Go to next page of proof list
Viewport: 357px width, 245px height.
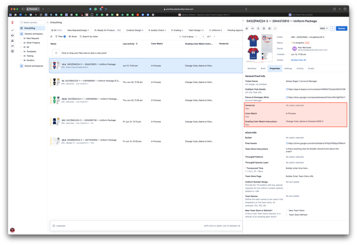pos(215,37)
